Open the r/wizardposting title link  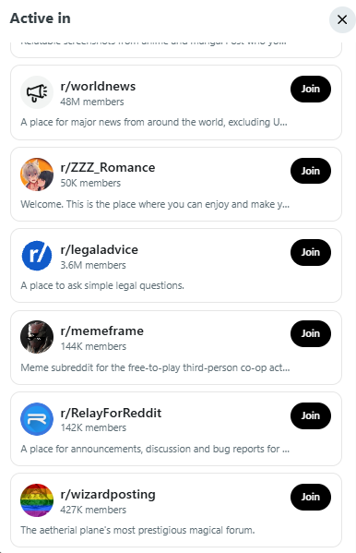(108, 495)
